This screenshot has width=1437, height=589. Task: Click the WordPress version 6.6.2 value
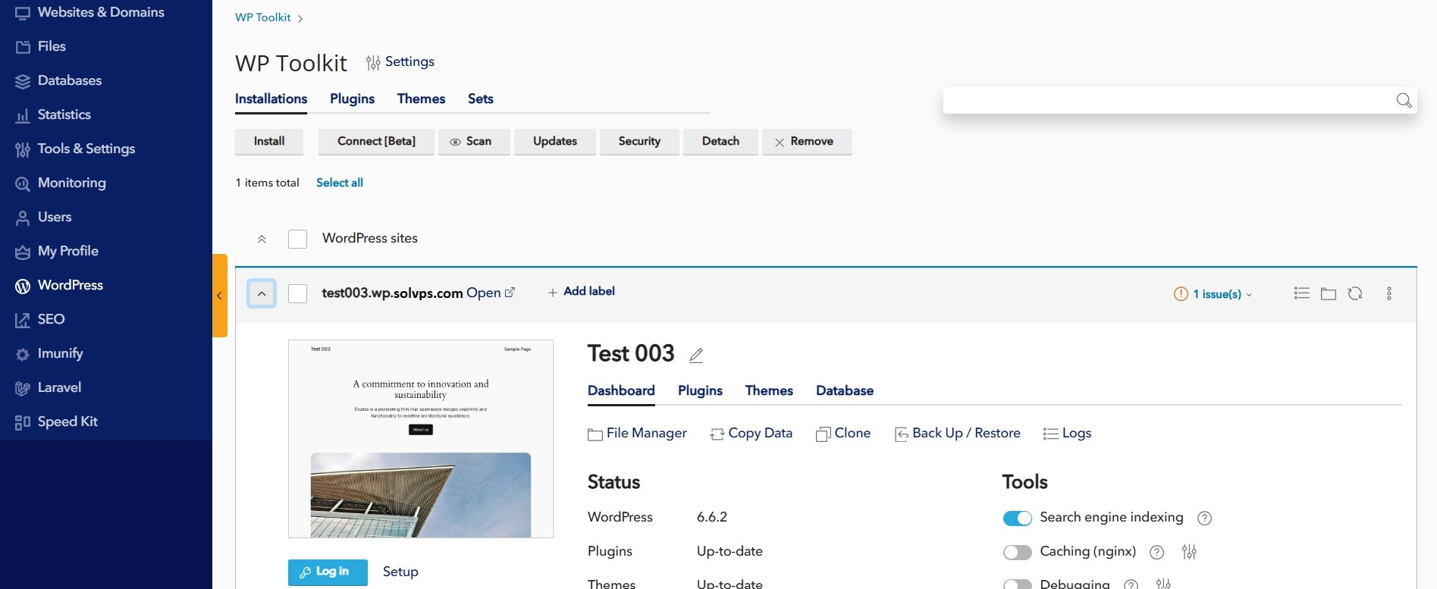coord(712,517)
